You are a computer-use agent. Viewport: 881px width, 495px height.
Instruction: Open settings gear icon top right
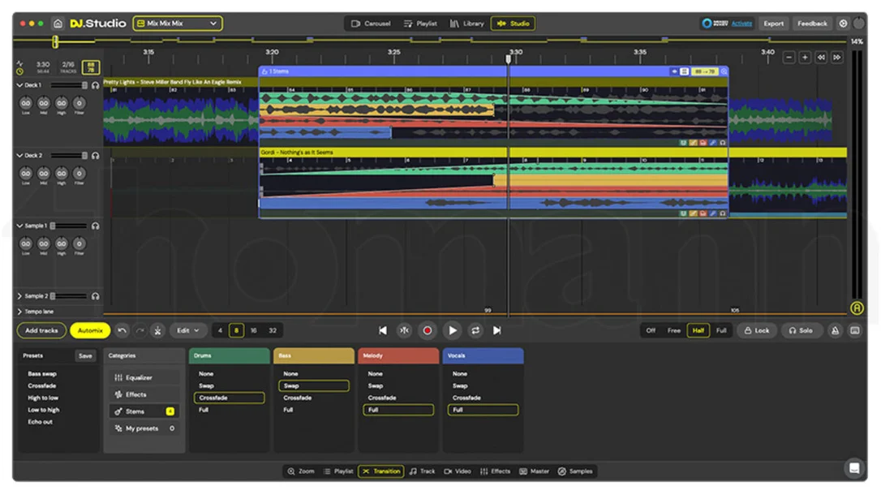coord(843,24)
